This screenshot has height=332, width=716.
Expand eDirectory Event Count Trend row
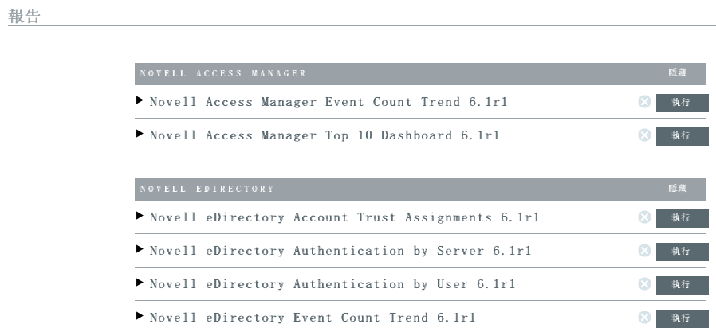140,317
